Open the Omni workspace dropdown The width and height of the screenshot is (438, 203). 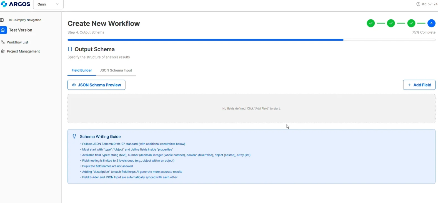pos(48,4)
